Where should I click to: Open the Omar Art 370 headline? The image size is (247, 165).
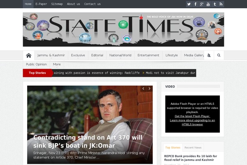(x=88, y=141)
